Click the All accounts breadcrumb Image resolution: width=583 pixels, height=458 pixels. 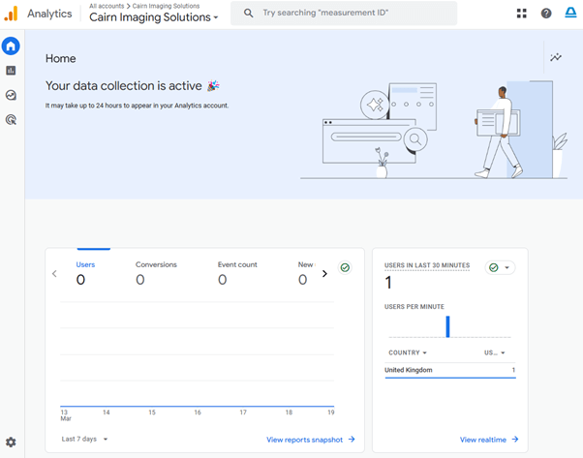[107, 6]
